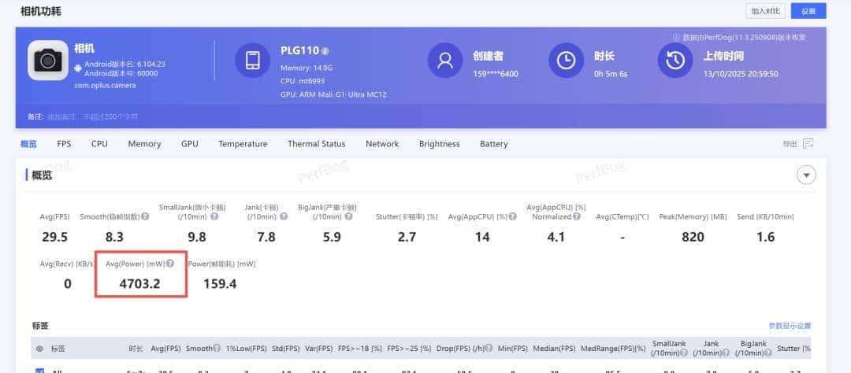Image resolution: width=851 pixels, height=373 pixels.
Task: Open help icon beside Avg(AppCPU) [%]
Action: [513, 217]
